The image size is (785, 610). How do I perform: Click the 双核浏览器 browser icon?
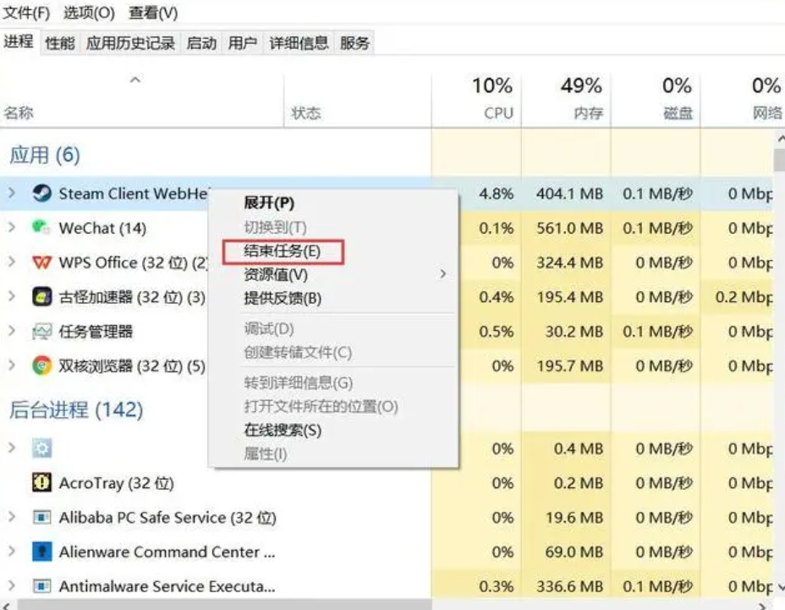click(x=42, y=365)
